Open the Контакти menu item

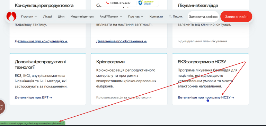click(x=156, y=17)
